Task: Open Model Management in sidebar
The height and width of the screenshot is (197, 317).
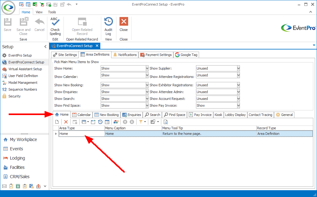Action: coord(23,83)
